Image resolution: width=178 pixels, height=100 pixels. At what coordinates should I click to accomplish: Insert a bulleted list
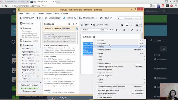tap(137, 30)
